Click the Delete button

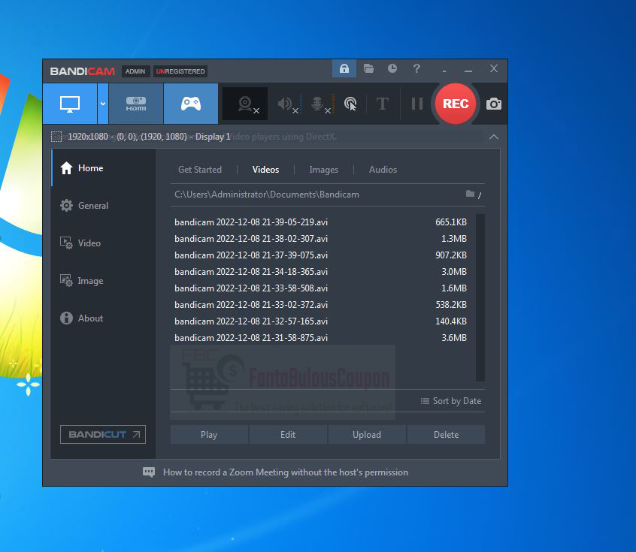(x=446, y=435)
